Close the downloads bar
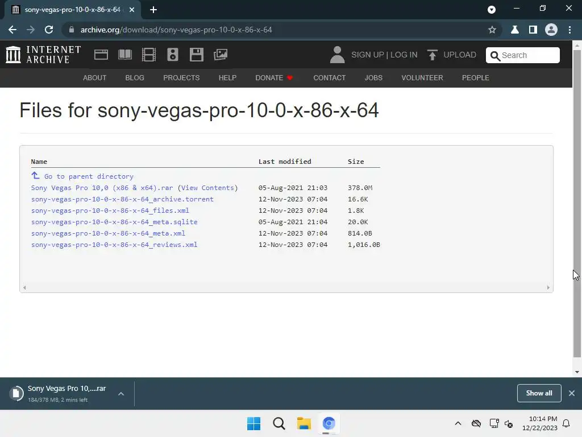 (572, 393)
